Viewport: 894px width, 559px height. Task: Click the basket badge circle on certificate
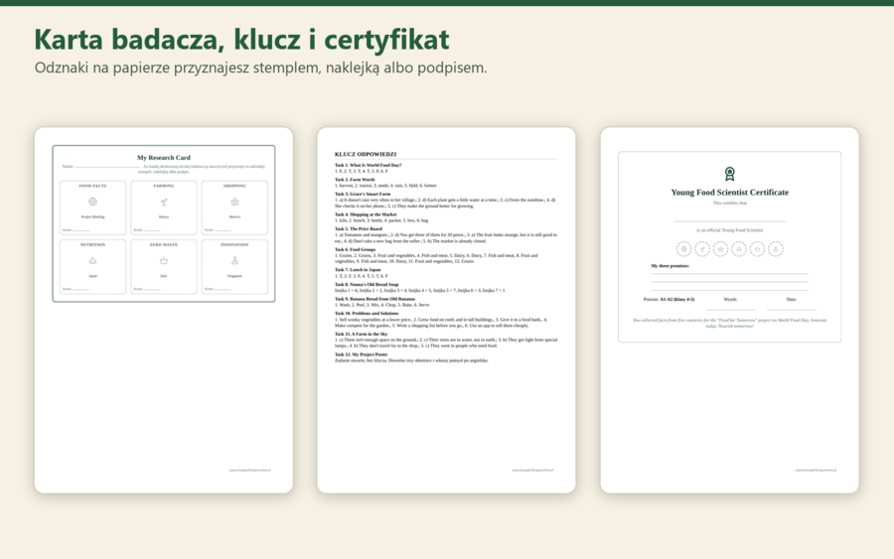720,249
